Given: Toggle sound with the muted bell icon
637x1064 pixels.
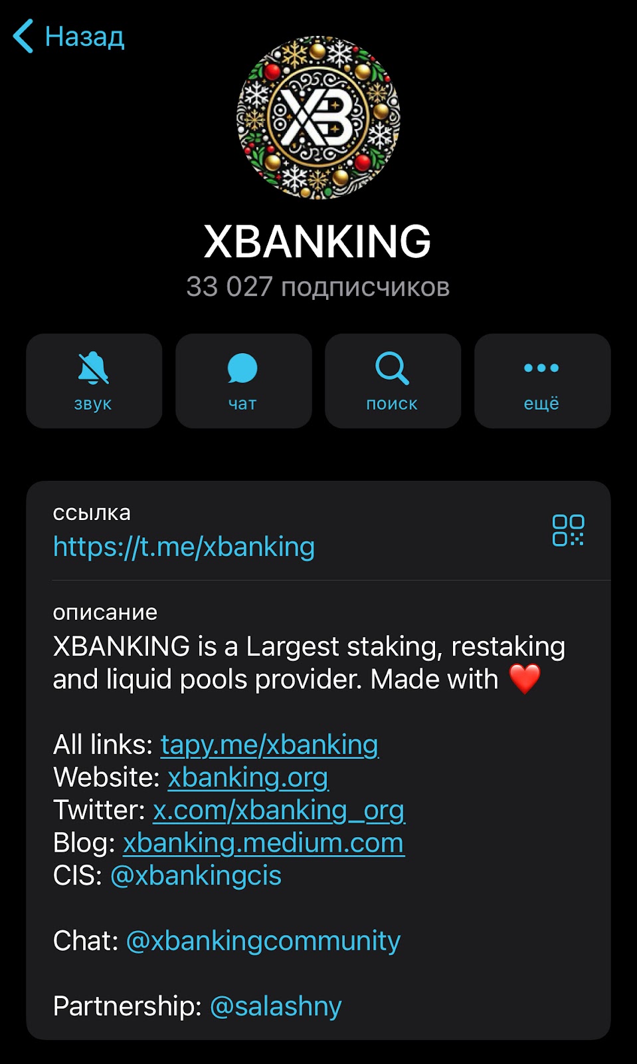Looking at the screenshot, I should (94, 368).
